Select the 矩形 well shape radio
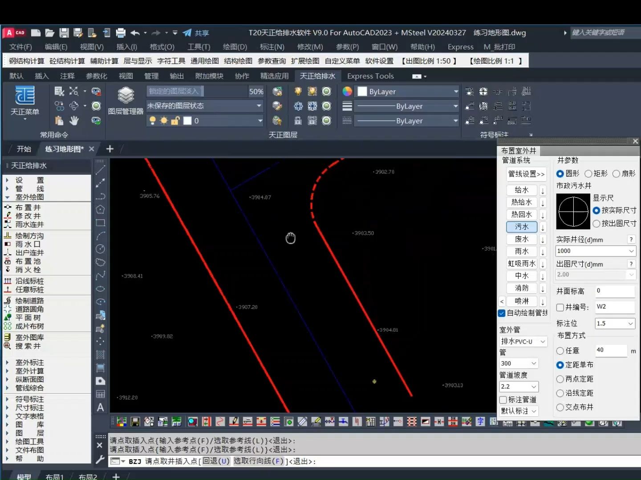 tap(588, 174)
